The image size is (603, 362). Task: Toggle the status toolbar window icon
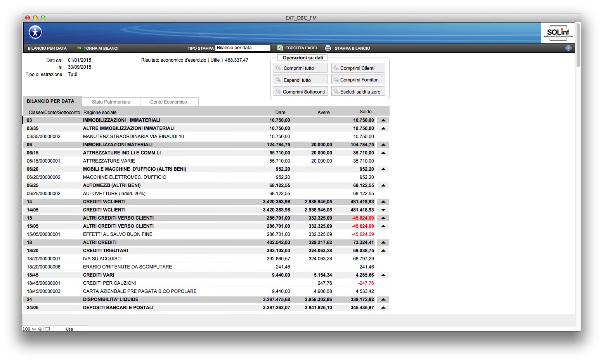point(47,329)
